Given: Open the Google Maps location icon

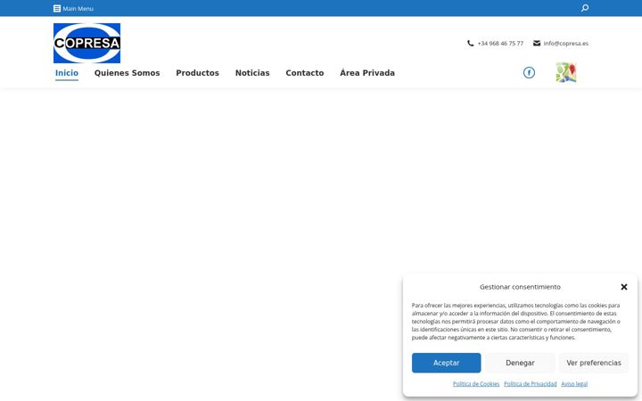Looking at the screenshot, I should [566, 72].
